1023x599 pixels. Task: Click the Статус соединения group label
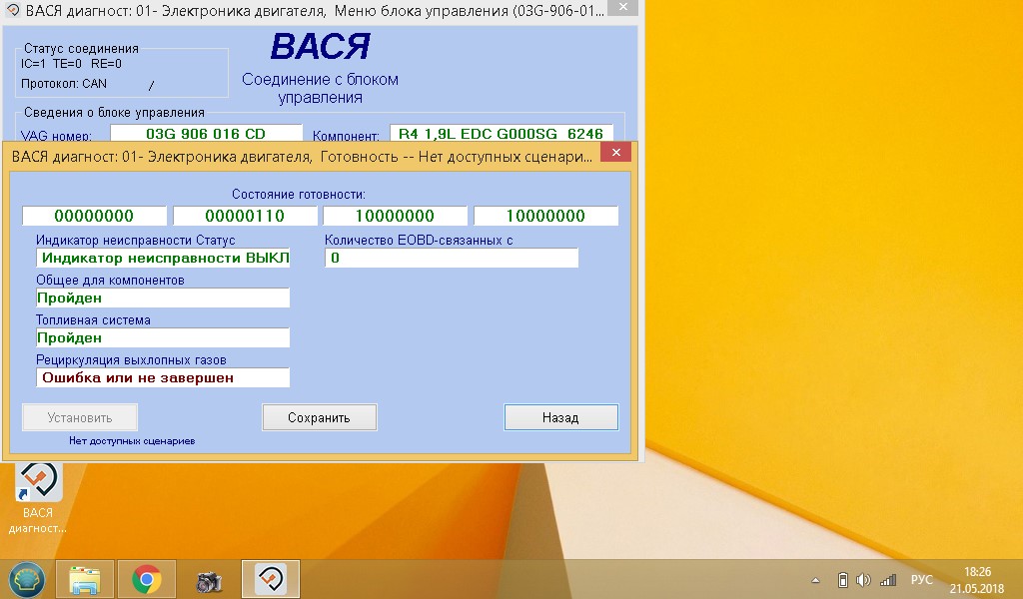point(81,49)
